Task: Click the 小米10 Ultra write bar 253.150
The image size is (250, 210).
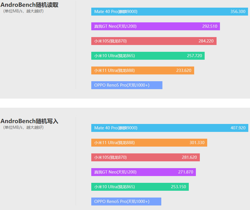Action: (x=140, y=187)
